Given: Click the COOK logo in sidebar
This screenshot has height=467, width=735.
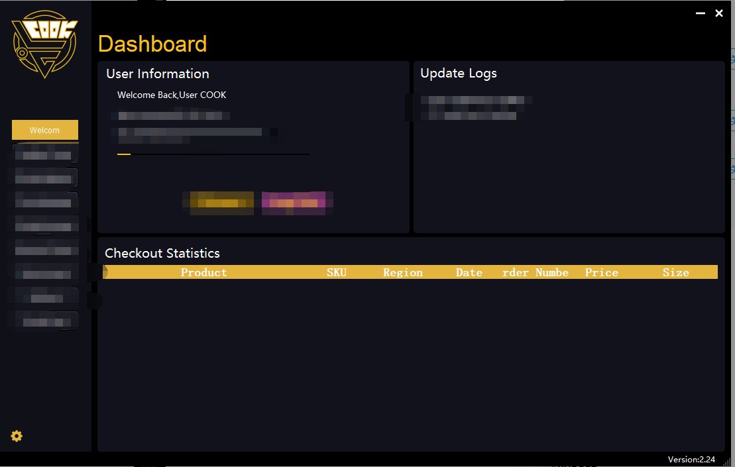Looking at the screenshot, I should point(44,44).
